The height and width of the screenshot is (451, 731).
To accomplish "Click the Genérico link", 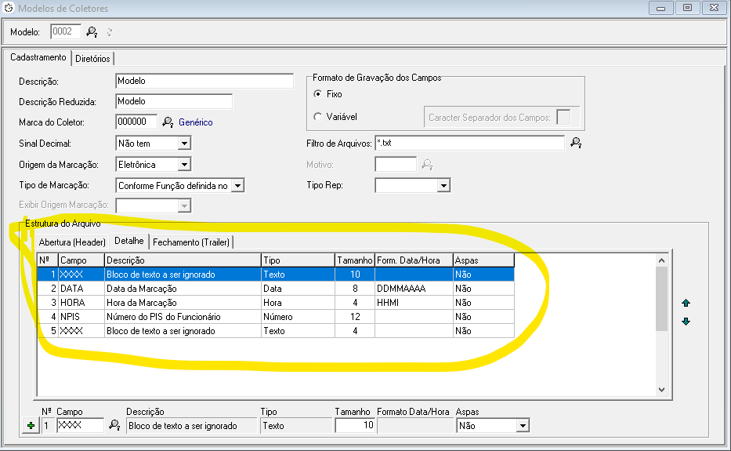I will pos(196,122).
